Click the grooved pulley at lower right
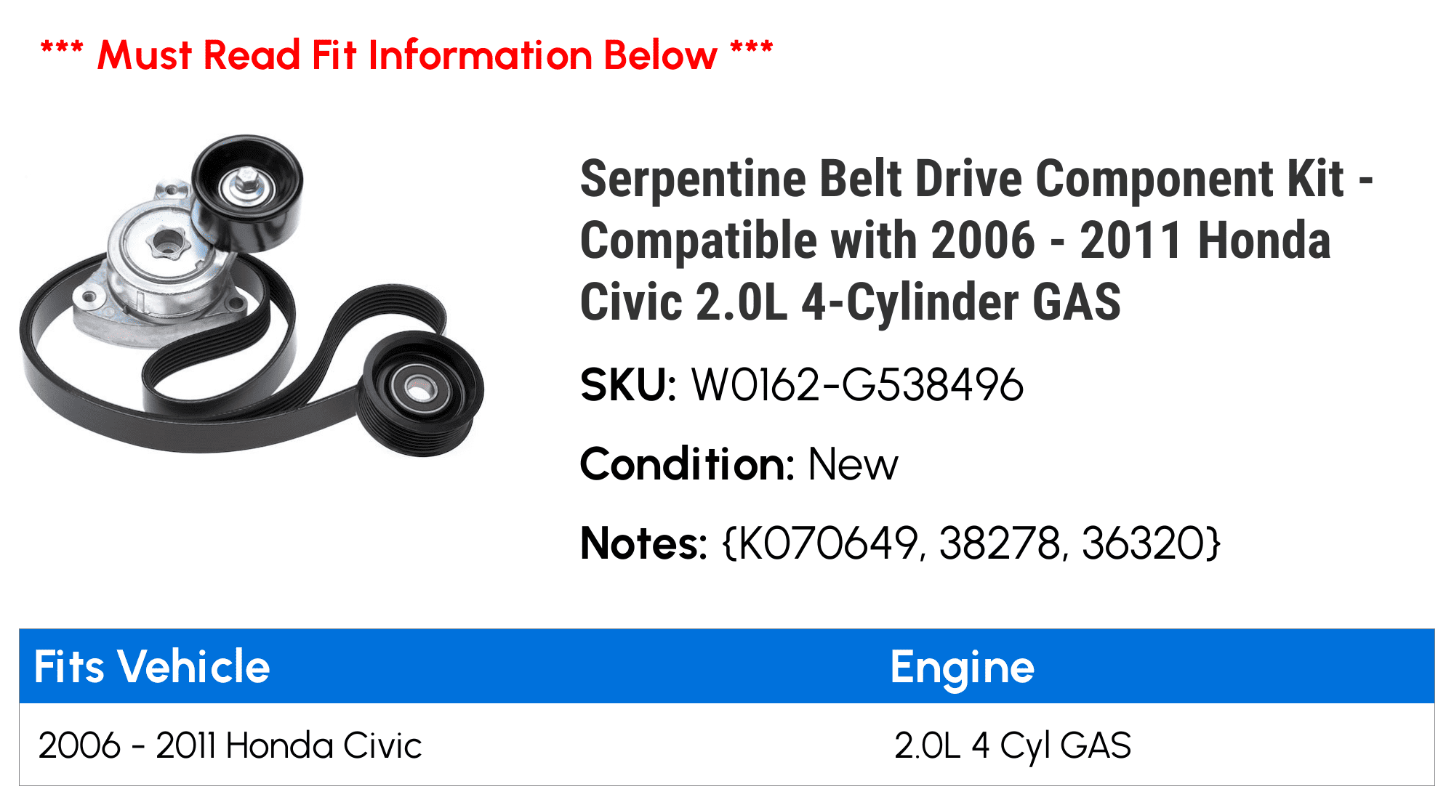This screenshot has height=805, width=1454. pos(419,393)
